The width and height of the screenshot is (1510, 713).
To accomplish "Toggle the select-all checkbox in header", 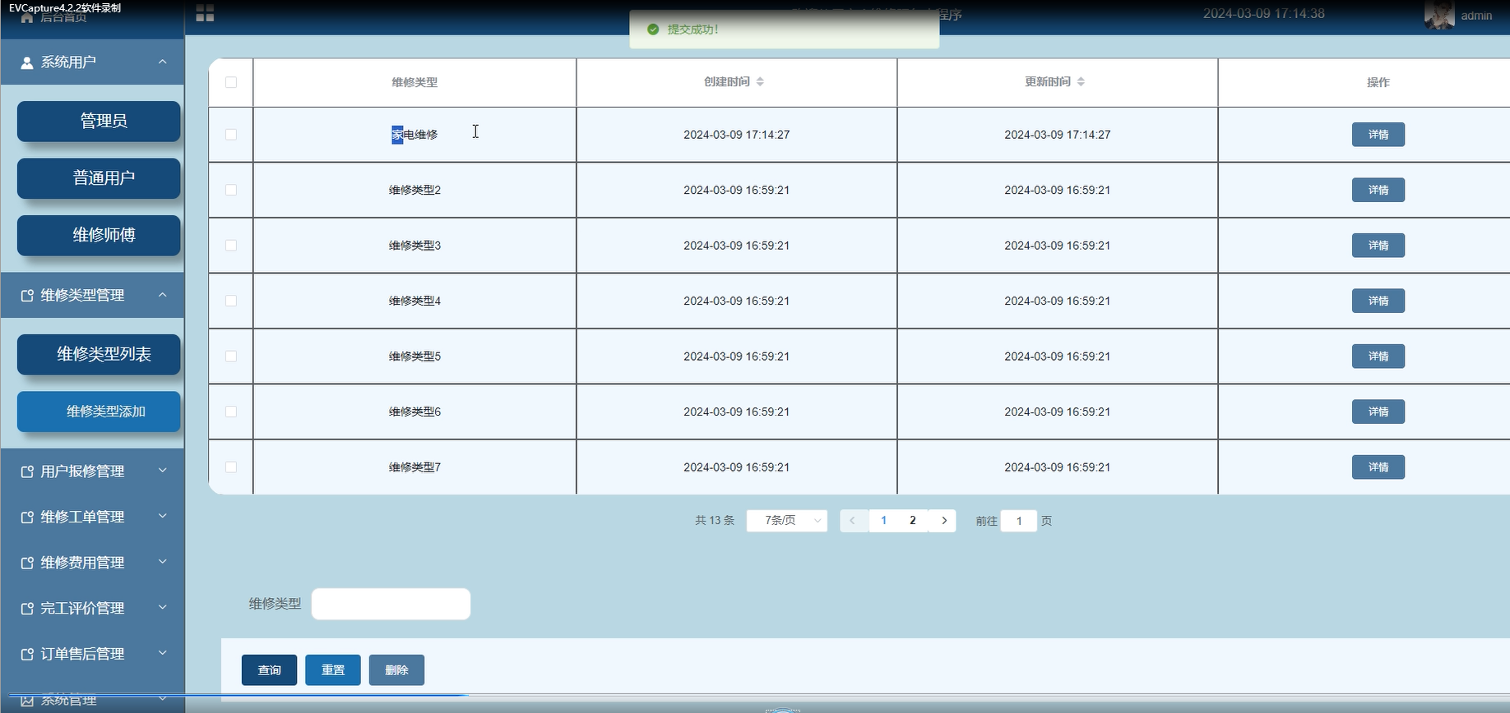I will 231,82.
